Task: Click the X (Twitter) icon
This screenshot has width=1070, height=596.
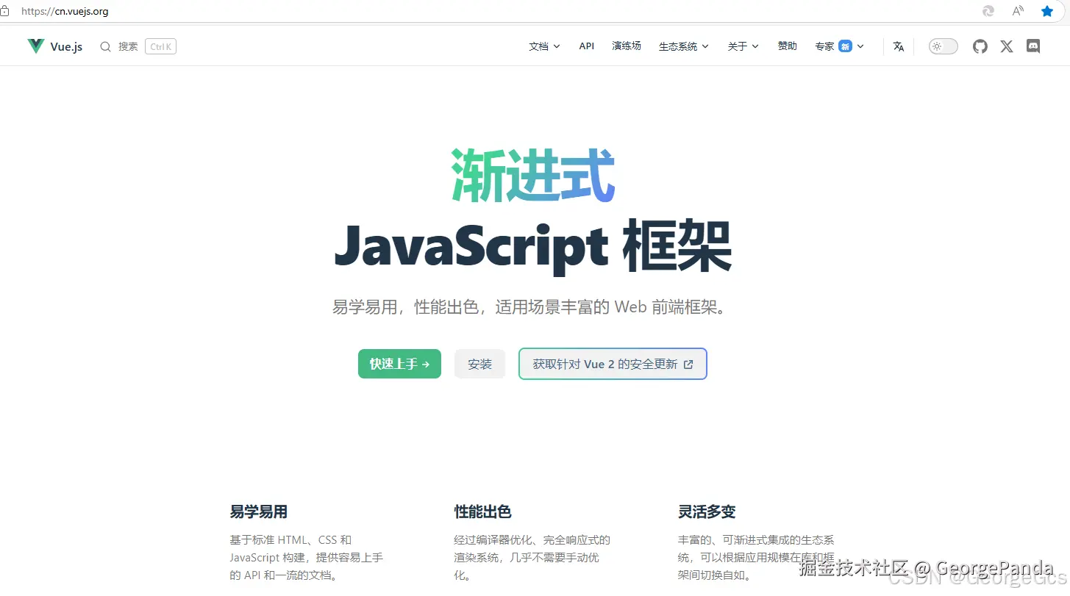Action: pos(1006,46)
